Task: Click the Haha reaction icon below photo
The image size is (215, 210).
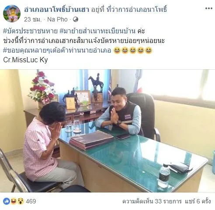Action: click(x=14, y=201)
